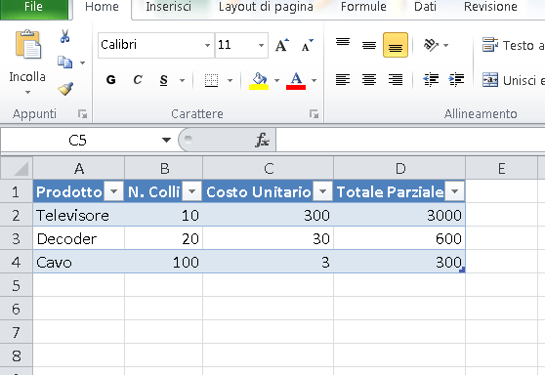The image size is (545, 375).
Task: Click the text Orientation icon
Action: [x=431, y=45]
